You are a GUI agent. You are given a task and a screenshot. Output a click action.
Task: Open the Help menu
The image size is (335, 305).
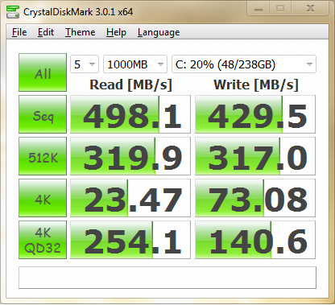pyautogui.click(x=116, y=32)
